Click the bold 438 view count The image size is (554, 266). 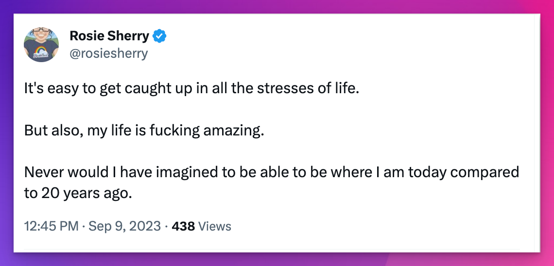183,226
